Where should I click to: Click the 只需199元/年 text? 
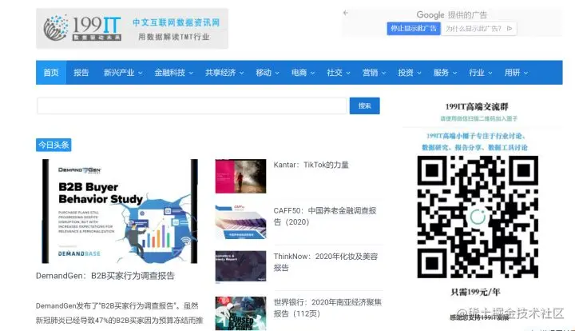476,292
